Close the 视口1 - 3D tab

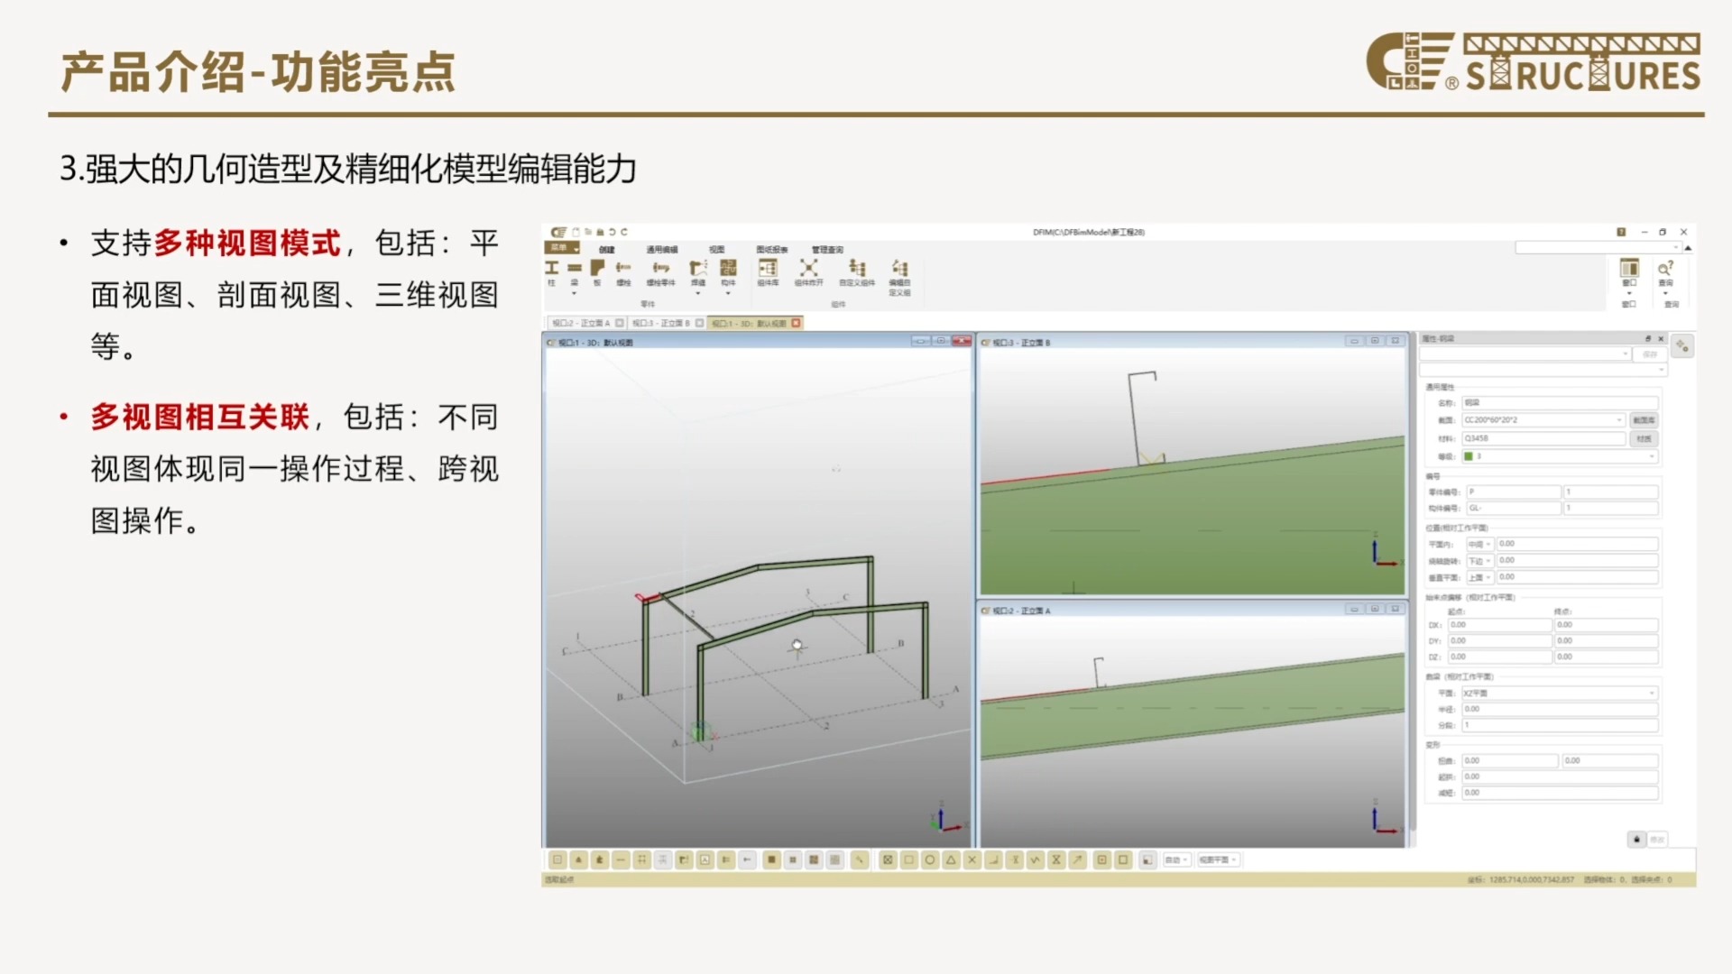[796, 323]
